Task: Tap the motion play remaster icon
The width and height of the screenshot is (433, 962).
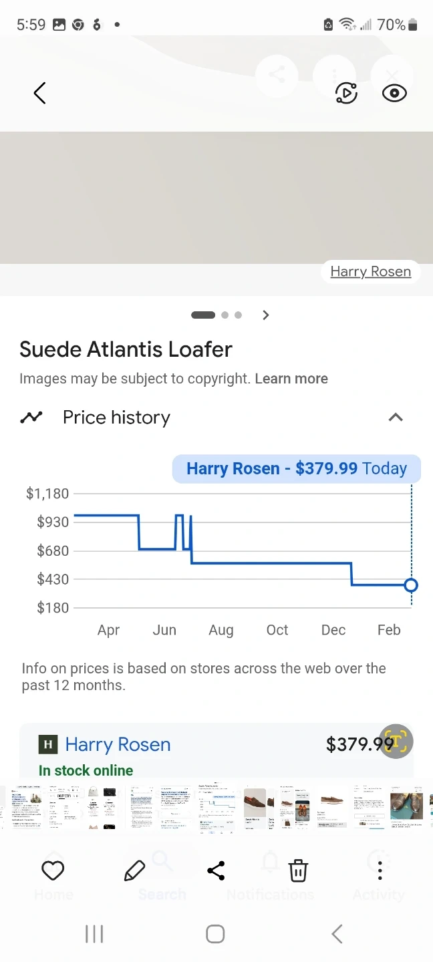Action: pyautogui.click(x=346, y=93)
